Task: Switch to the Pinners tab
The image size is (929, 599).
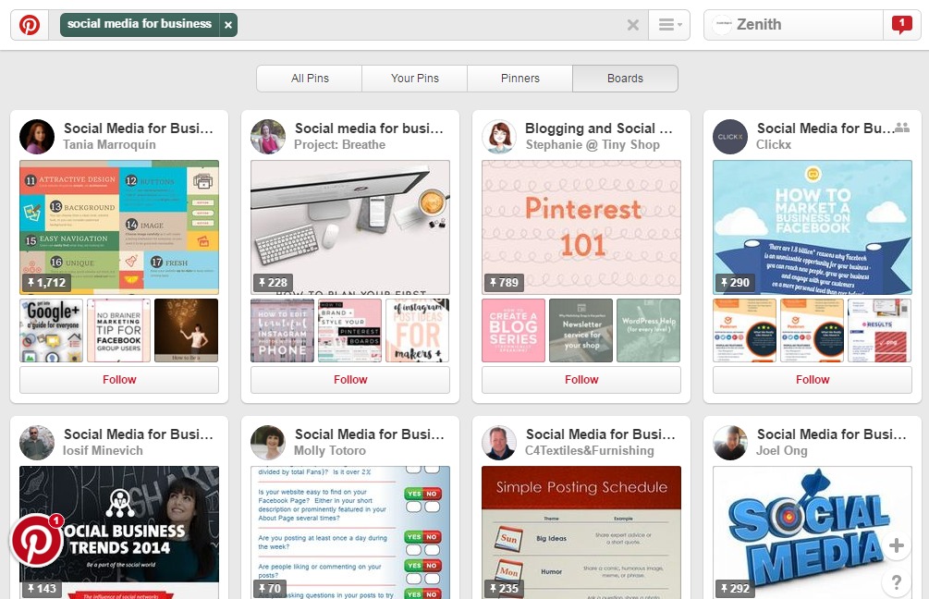Action: pyautogui.click(x=520, y=79)
